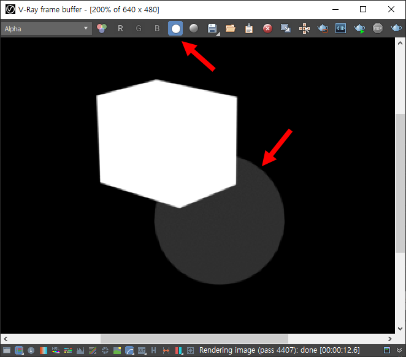The height and width of the screenshot is (357, 406).
Task: Toggle the green channel G button
Action: (139, 28)
